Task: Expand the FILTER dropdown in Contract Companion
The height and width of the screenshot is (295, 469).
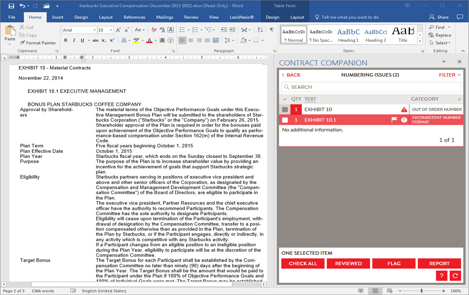Action: [450, 75]
